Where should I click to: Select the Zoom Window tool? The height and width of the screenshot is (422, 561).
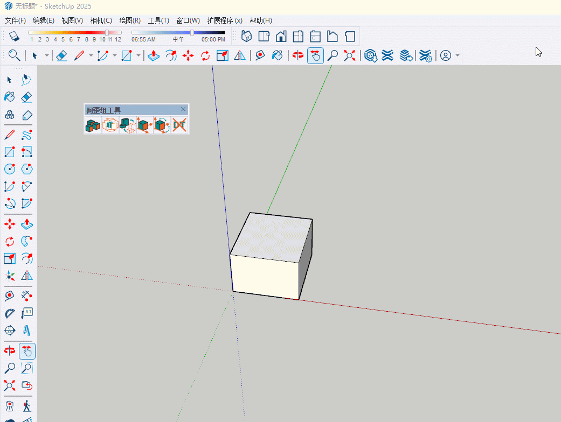coord(26,368)
